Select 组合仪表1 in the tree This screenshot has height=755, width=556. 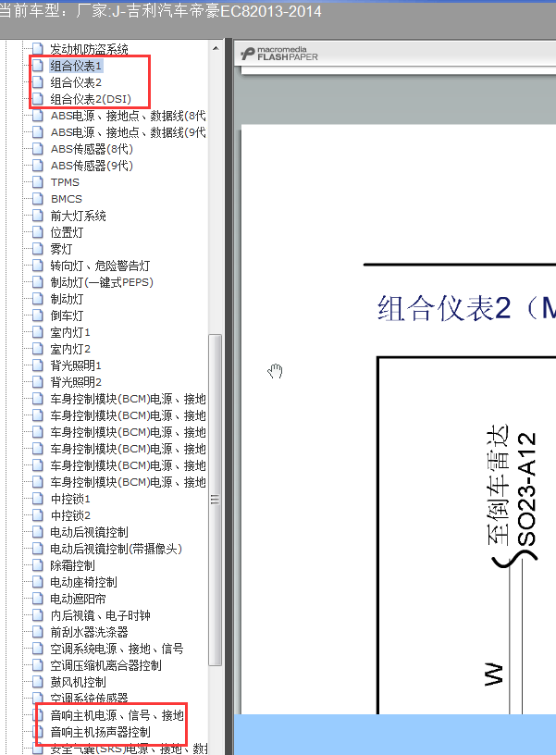coord(76,66)
